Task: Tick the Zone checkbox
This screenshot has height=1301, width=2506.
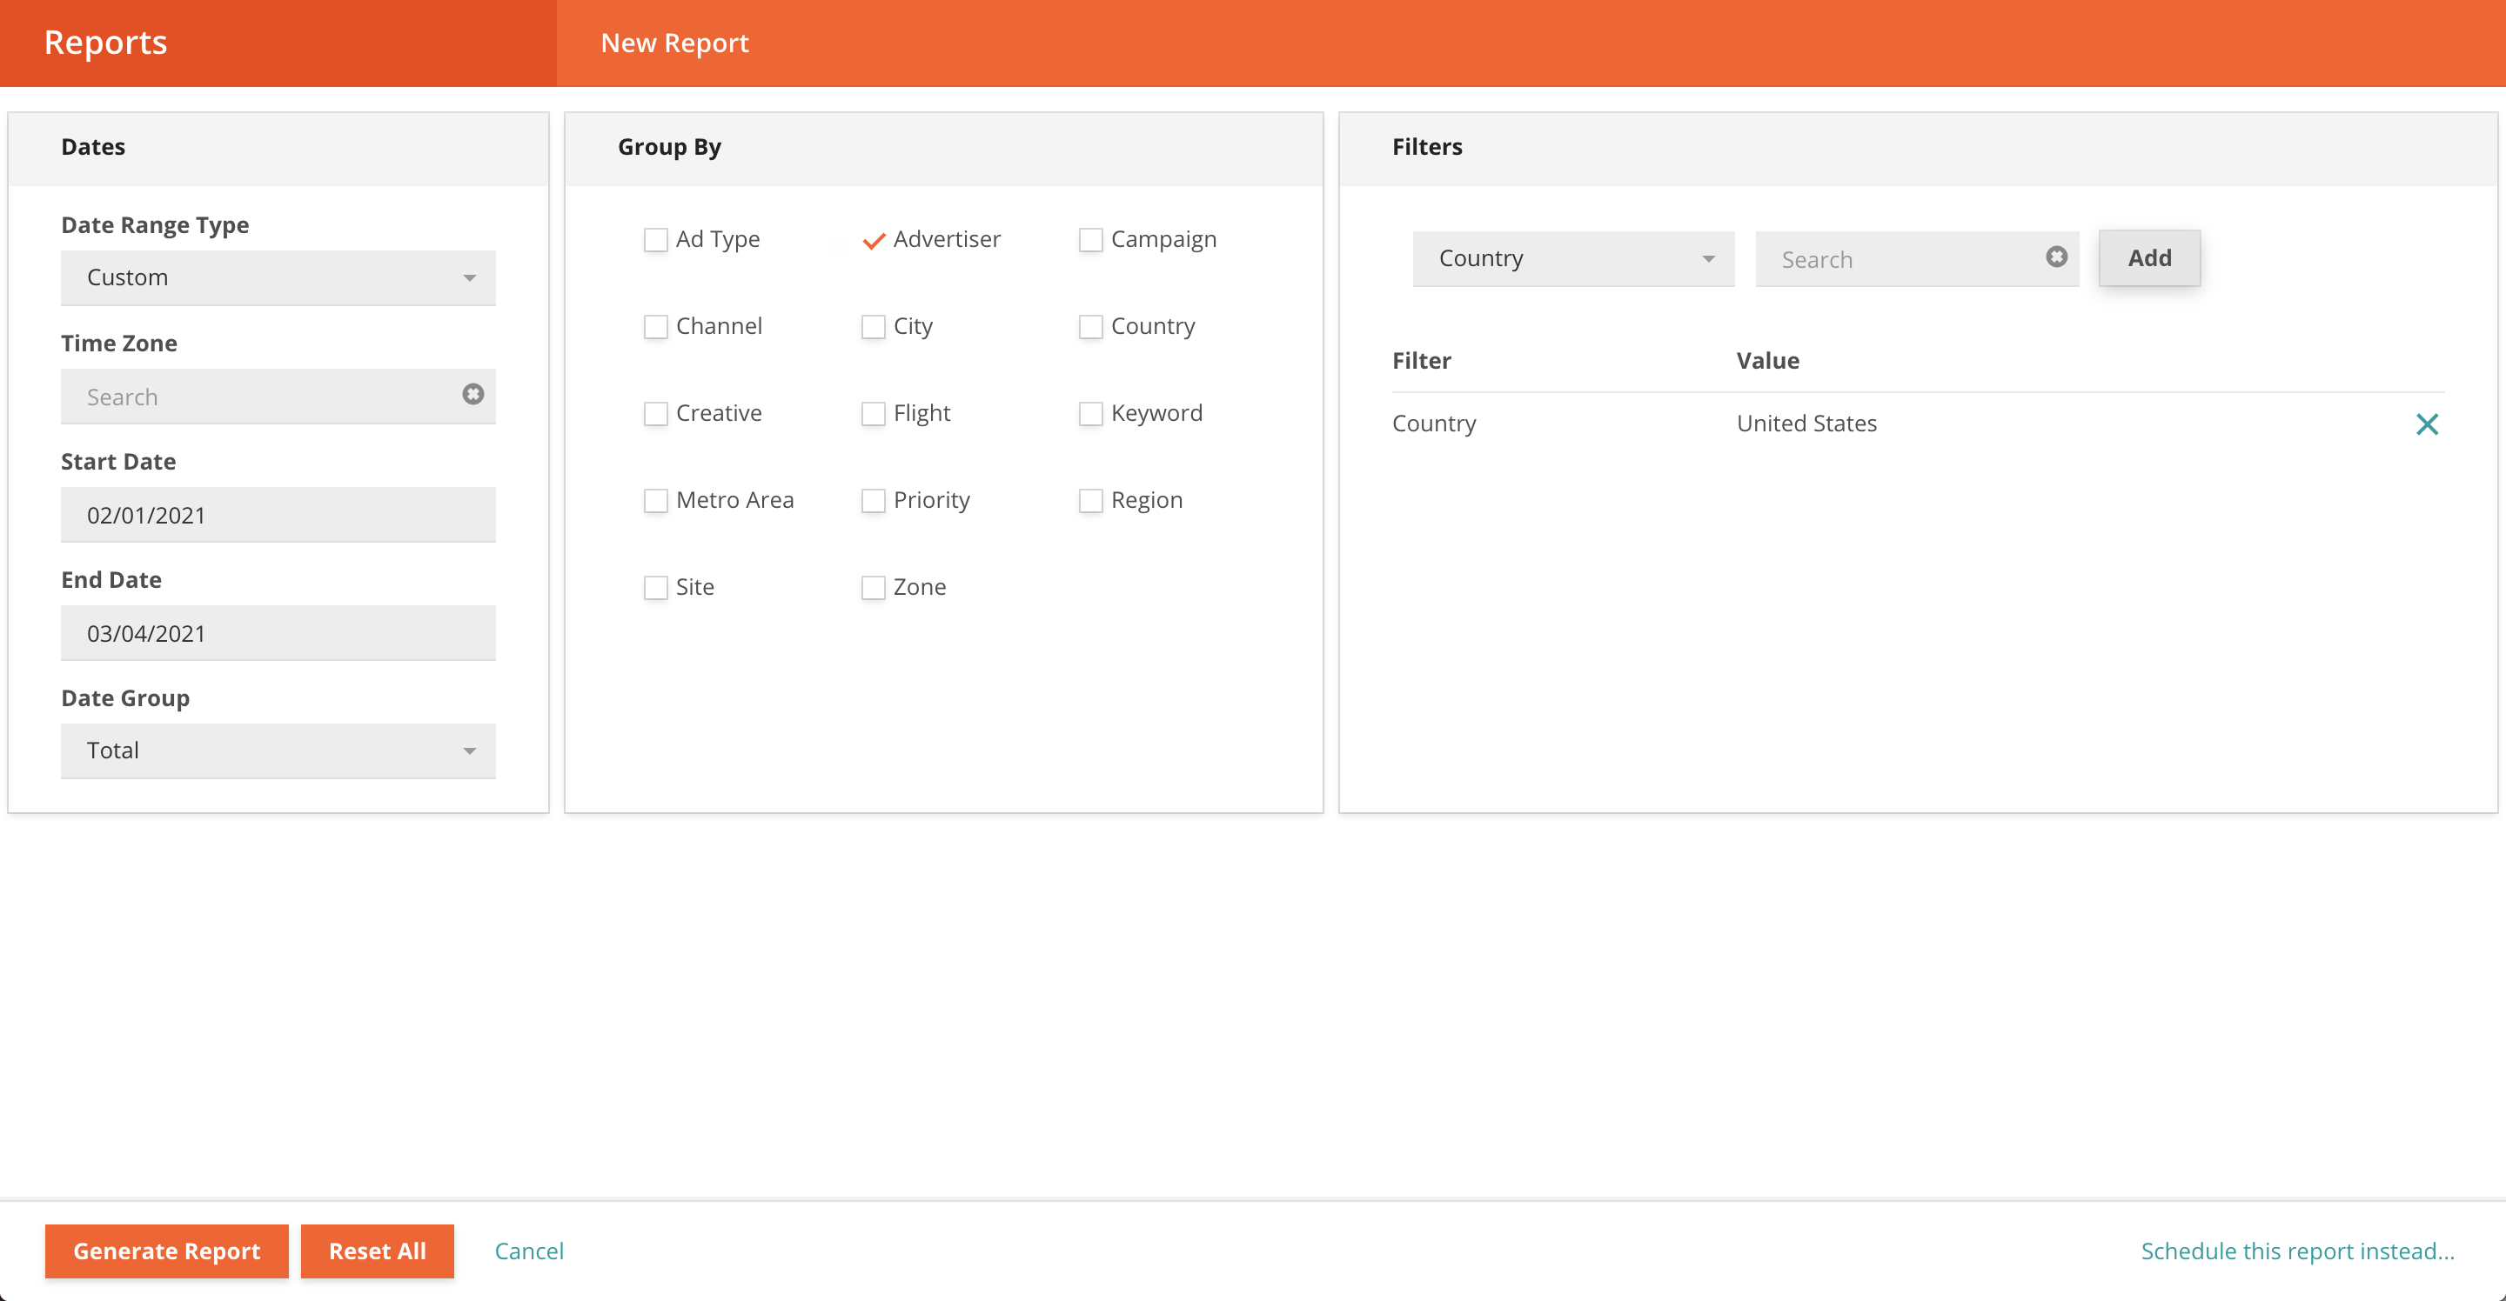Action: [874, 588]
